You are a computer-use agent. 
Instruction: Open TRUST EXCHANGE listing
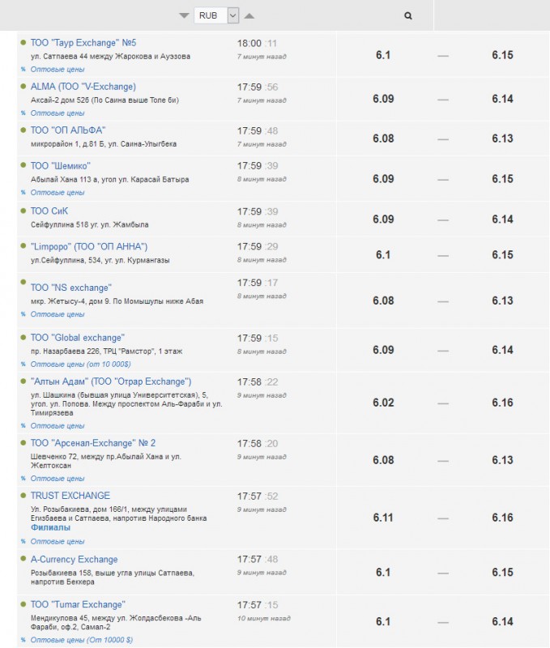coord(70,496)
